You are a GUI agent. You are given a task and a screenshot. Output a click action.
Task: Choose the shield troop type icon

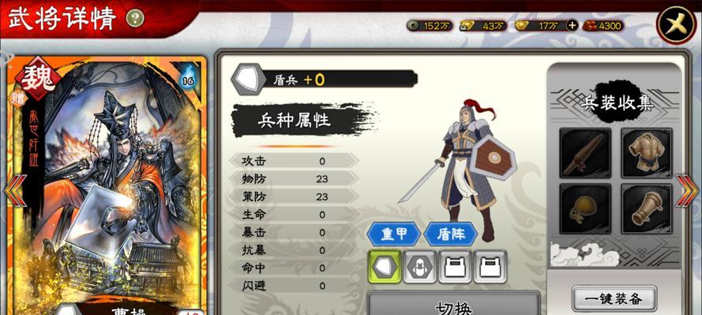(385, 266)
